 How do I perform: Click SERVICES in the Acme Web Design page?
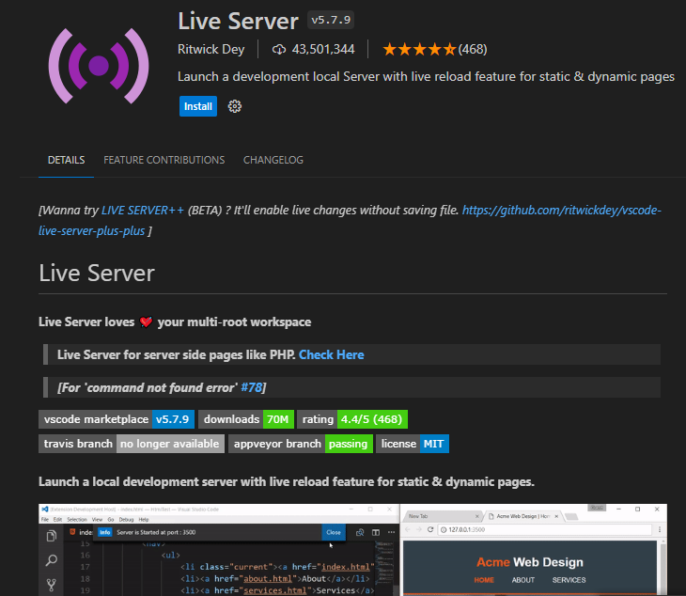[x=569, y=580]
